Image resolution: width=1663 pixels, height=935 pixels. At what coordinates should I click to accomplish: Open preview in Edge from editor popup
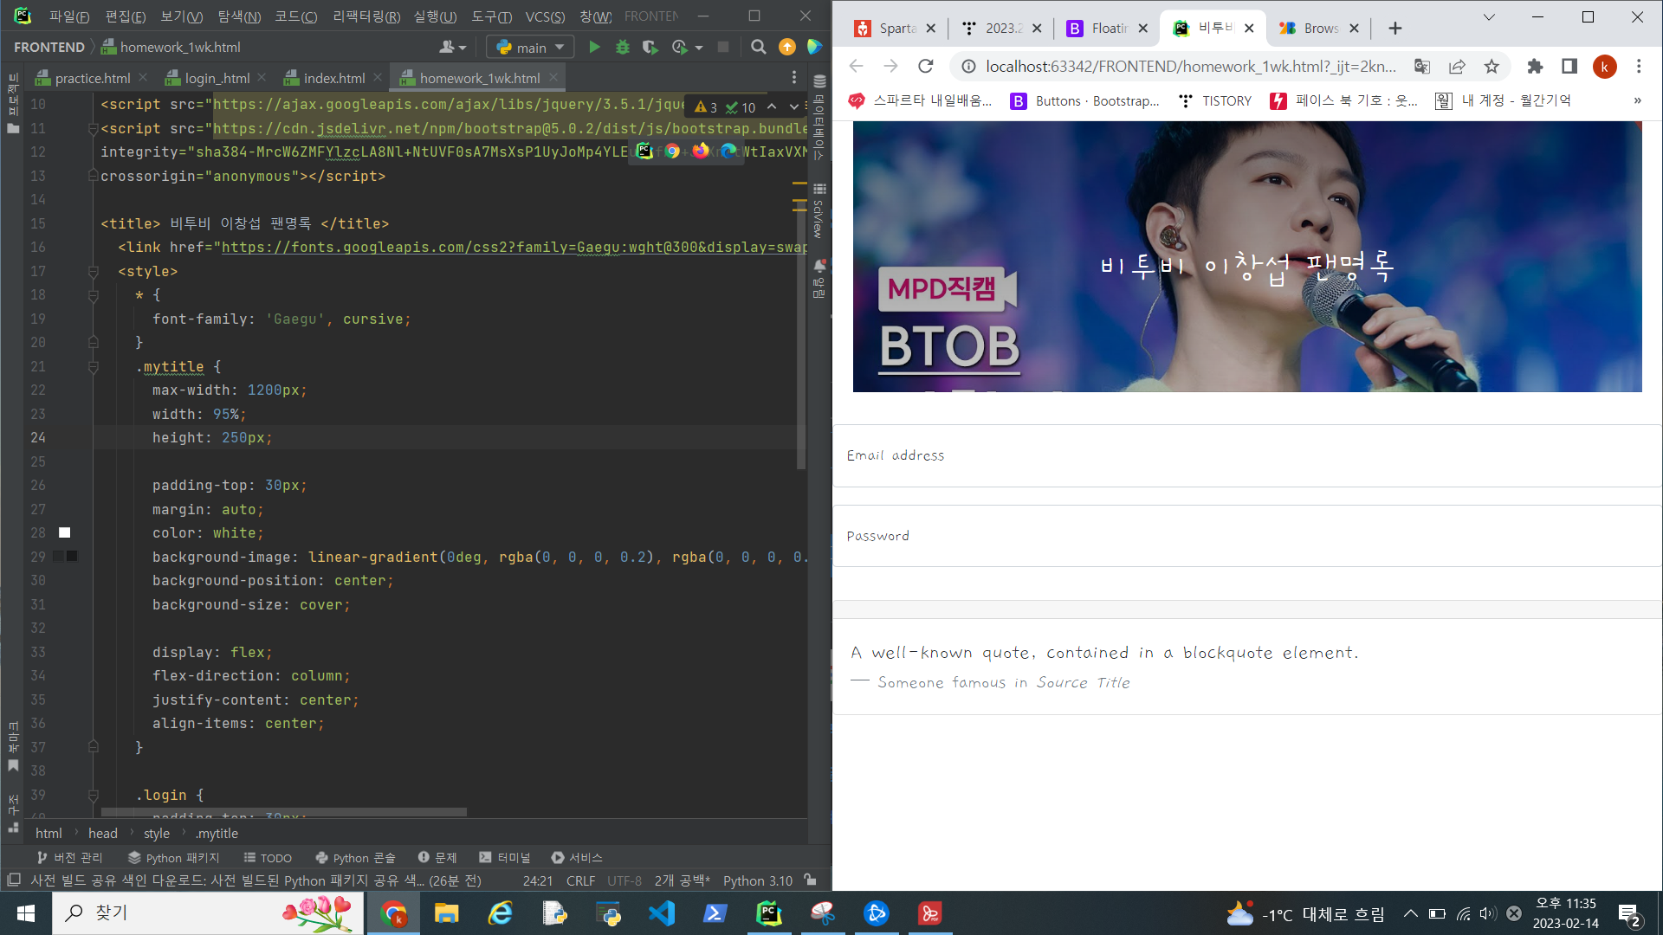pos(728,151)
